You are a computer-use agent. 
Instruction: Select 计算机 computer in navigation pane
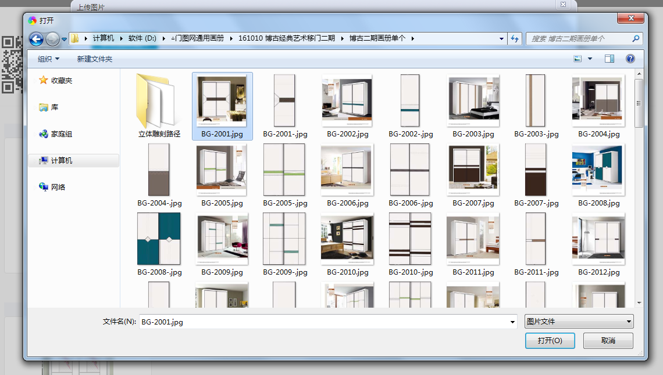coord(61,161)
